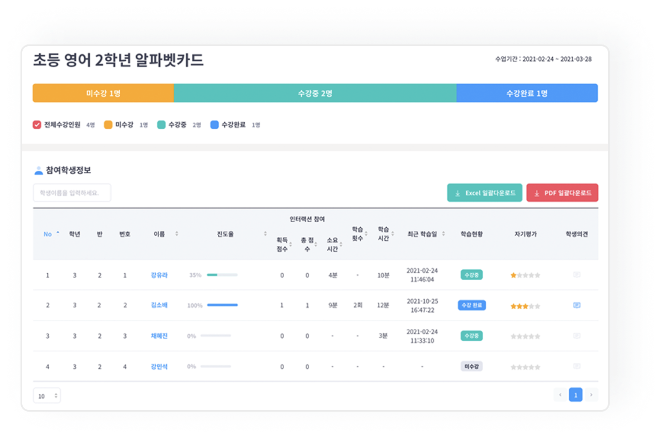Open the student opinion icon for 강유라
Viewport: 661px width, 439px height.
pos(577,275)
